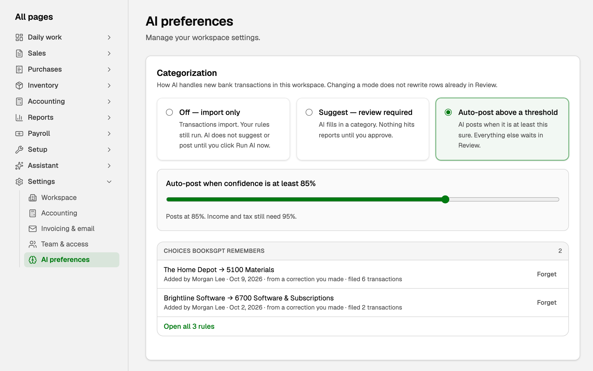Select the Off — import only radio
This screenshot has height=371, width=593.
[169, 112]
